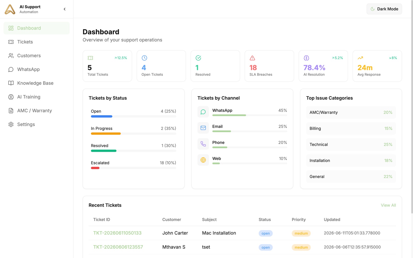413x258 pixels.
Task: Click the Email 25% channel bar
Action: [x=222, y=131]
